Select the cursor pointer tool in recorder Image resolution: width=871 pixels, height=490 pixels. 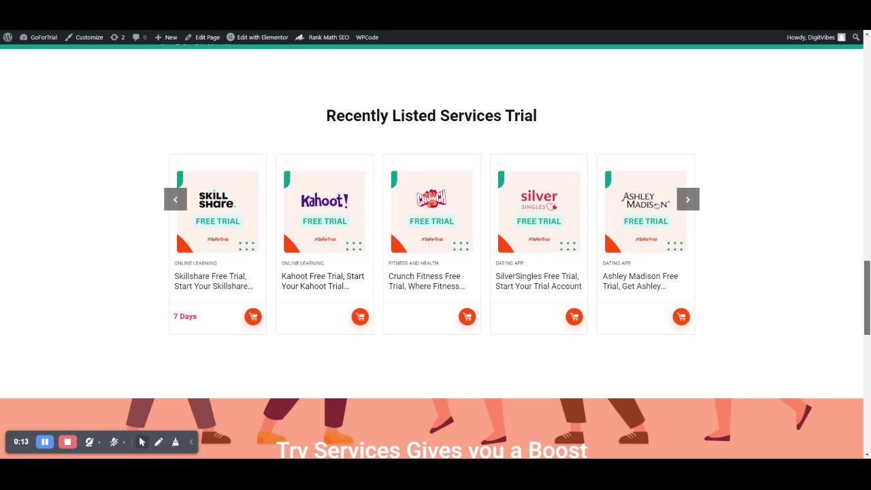tap(142, 442)
